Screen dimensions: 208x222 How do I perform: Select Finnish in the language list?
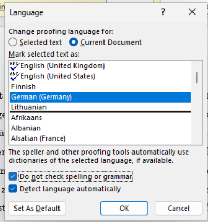point(100,87)
